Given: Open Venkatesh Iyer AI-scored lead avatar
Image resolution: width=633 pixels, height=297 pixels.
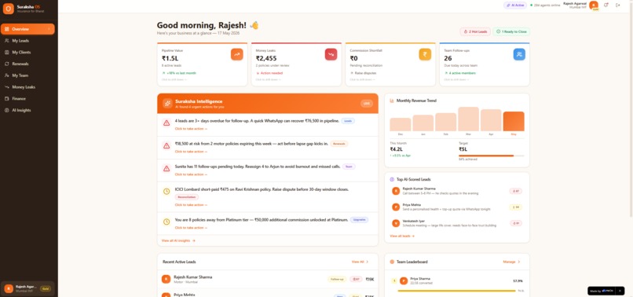Looking at the screenshot, I should point(396,223).
